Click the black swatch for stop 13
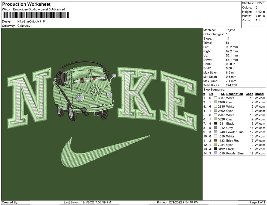 coord(215,149)
